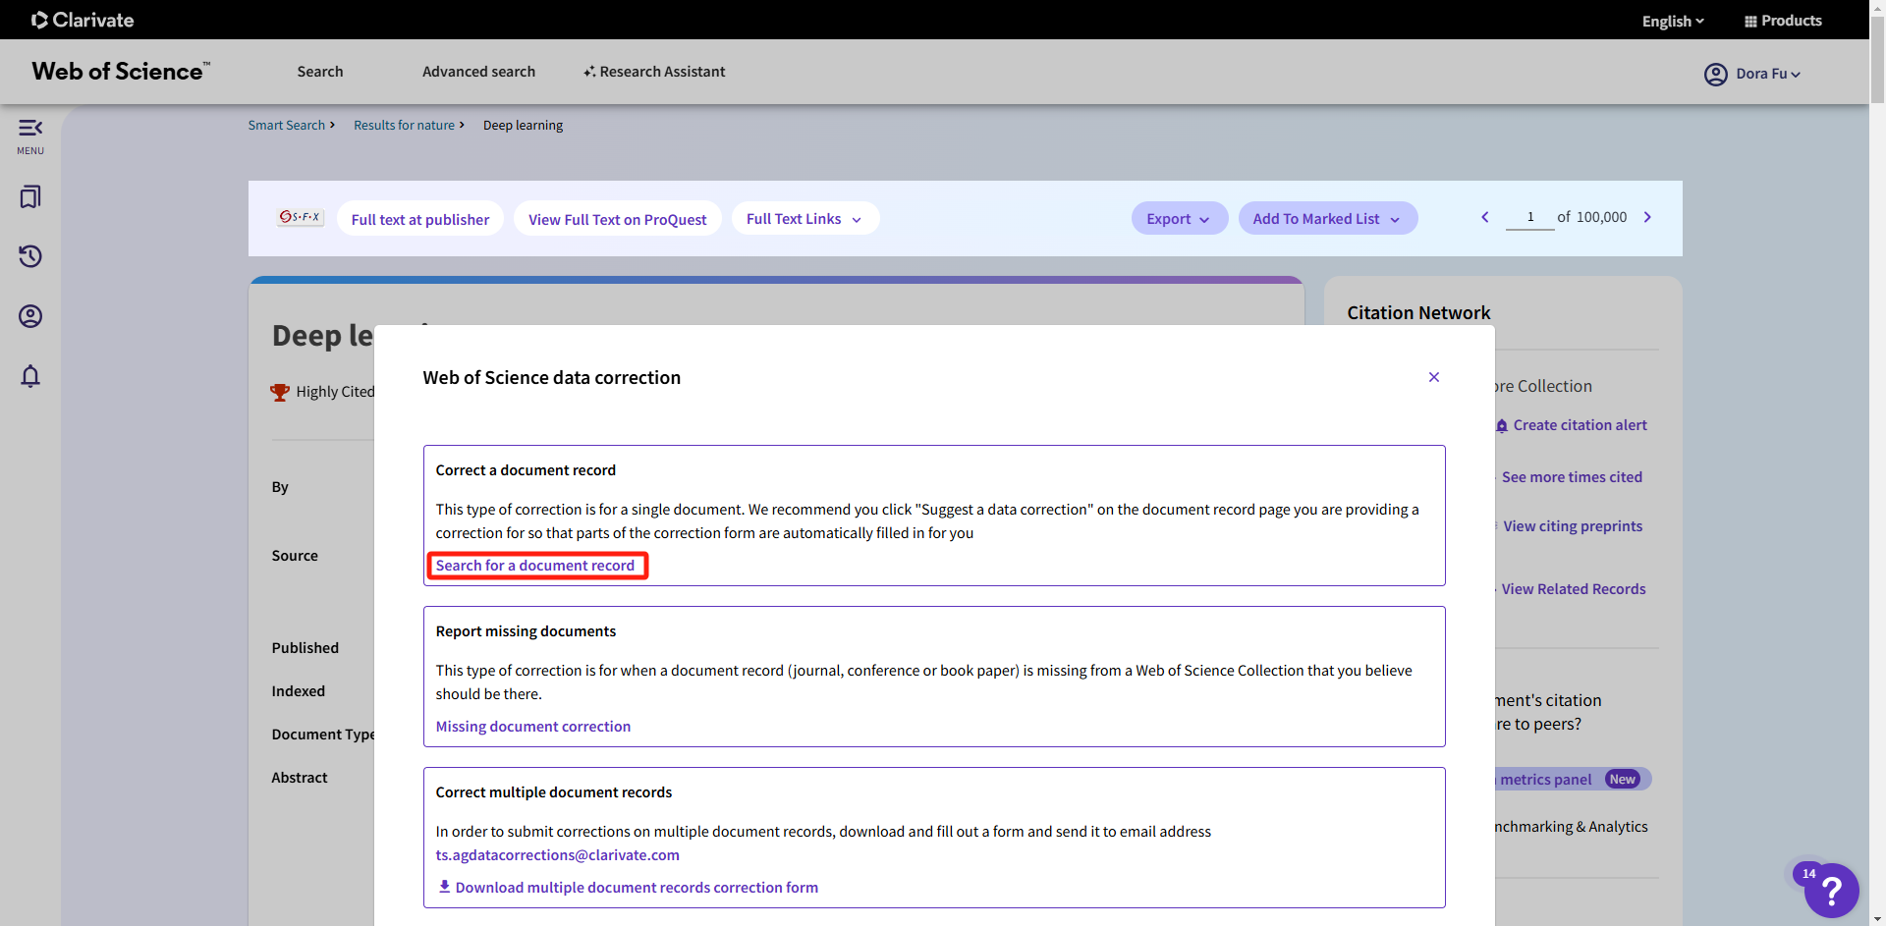Open the notifications bell icon
The width and height of the screenshot is (1886, 926).
click(30, 376)
